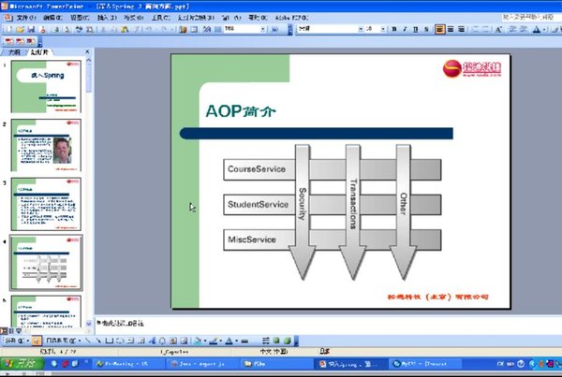This screenshot has height=377, width=562.
Task: Click the Bold formatting button
Action: 394,29
